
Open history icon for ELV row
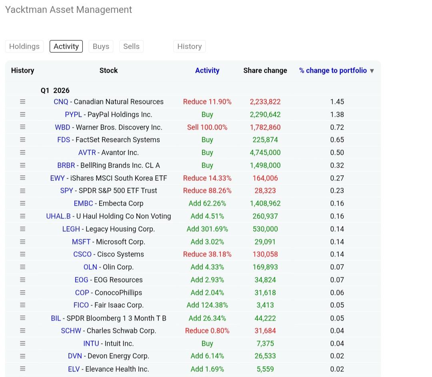22,369
